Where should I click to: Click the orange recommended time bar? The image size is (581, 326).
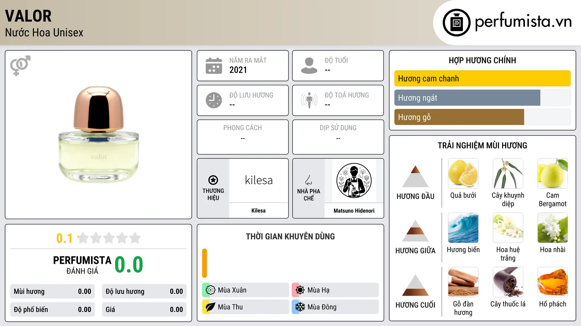coord(205,263)
